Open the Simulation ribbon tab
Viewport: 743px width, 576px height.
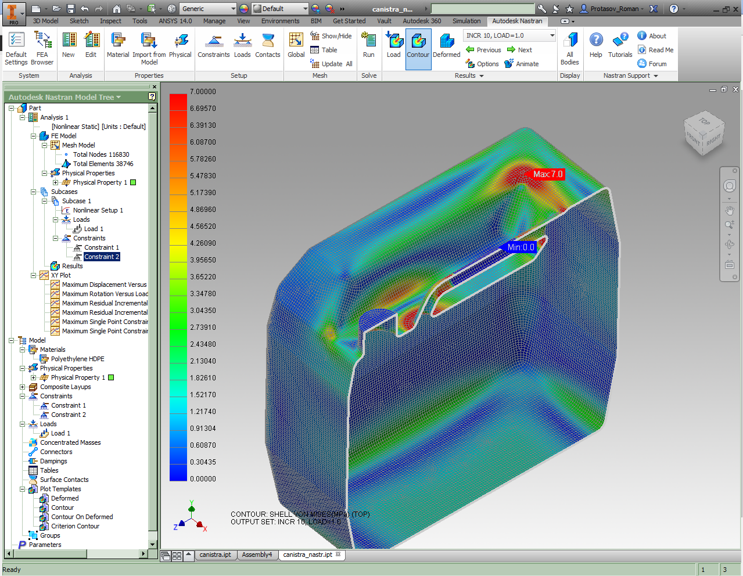click(467, 21)
